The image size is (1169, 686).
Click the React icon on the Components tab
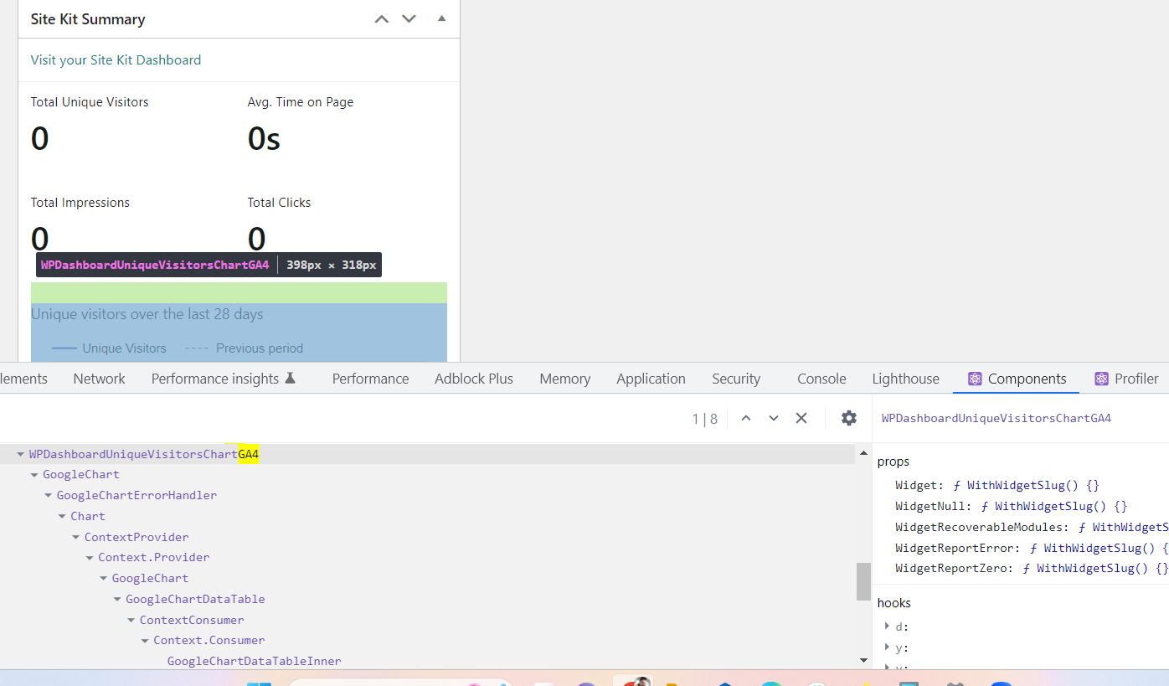[974, 379]
